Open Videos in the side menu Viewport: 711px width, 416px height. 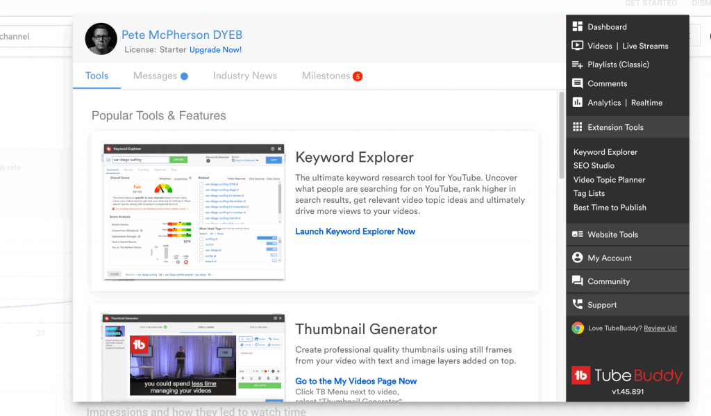coord(599,46)
